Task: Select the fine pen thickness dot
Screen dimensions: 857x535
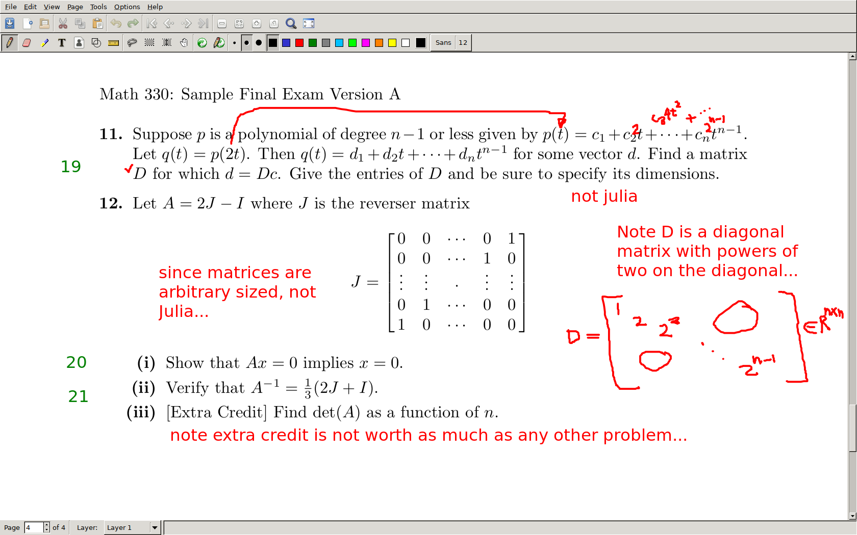Action: pyautogui.click(x=234, y=43)
